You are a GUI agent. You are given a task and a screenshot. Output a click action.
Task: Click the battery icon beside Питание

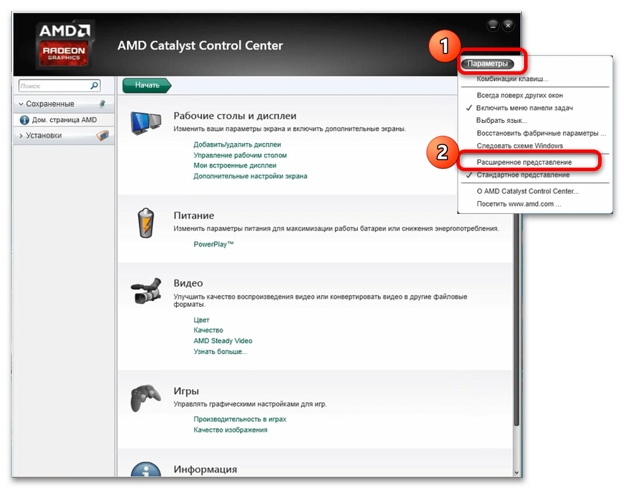(x=146, y=224)
